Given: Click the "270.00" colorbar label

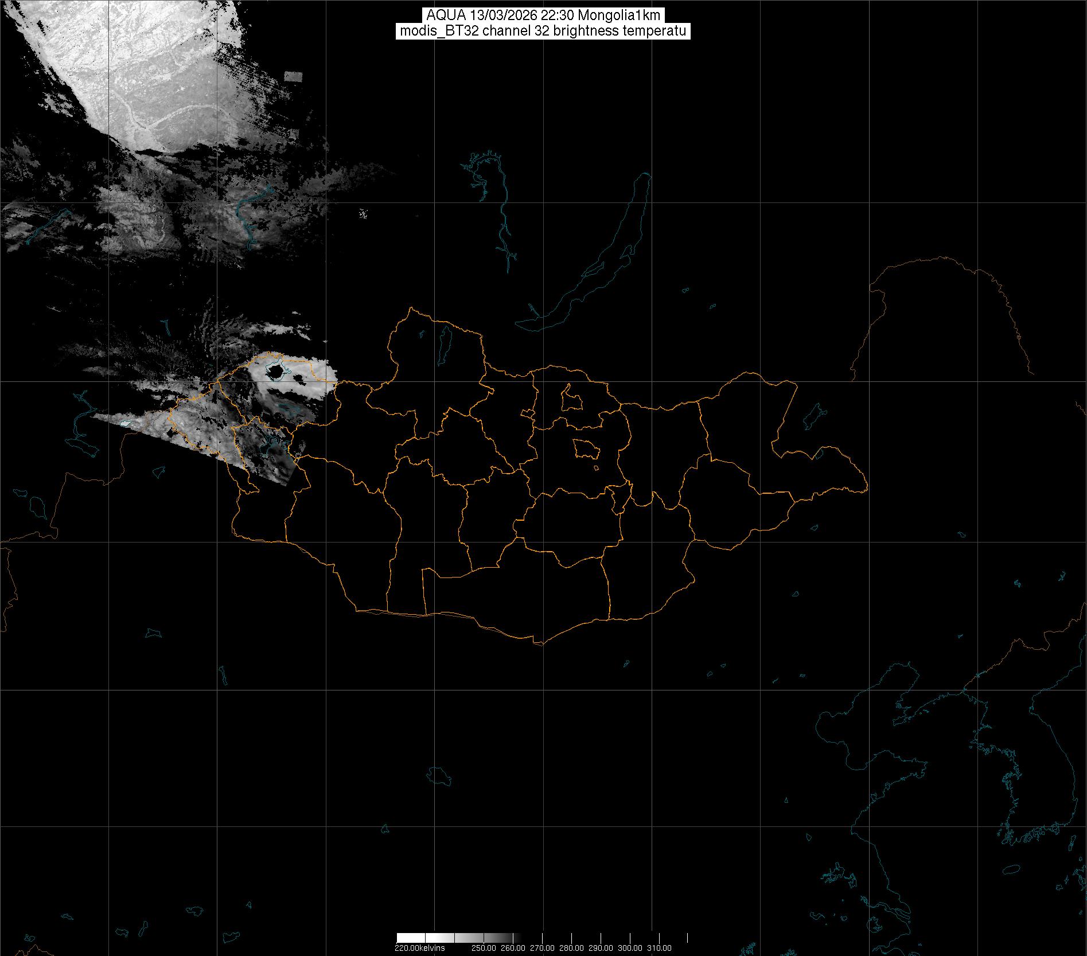Looking at the screenshot, I should point(543,948).
